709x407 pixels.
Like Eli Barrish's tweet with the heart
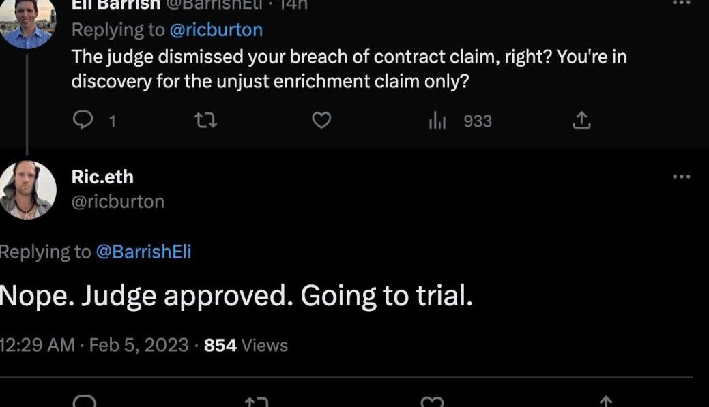pyautogui.click(x=321, y=121)
